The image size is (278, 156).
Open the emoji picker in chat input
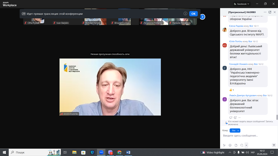(230, 145)
